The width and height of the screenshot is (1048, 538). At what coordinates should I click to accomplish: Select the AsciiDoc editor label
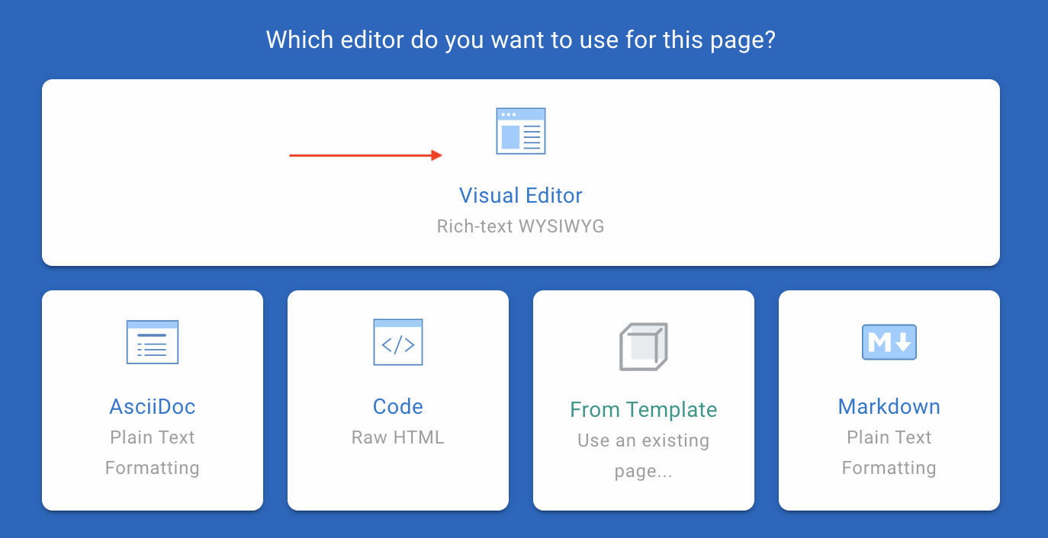(153, 406)
